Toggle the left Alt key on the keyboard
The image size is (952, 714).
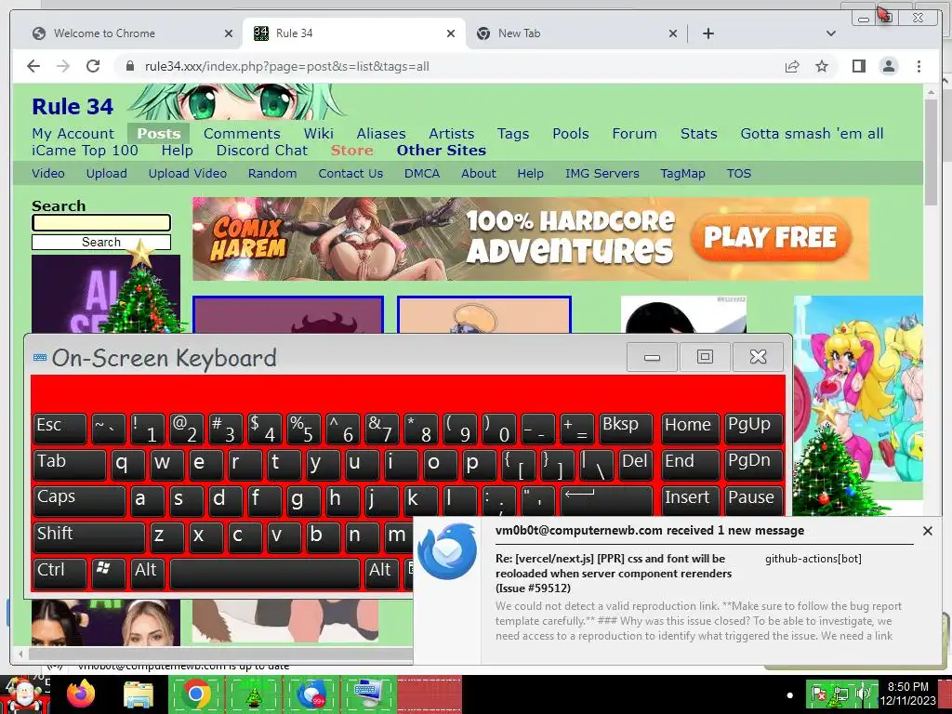(148, 575)
